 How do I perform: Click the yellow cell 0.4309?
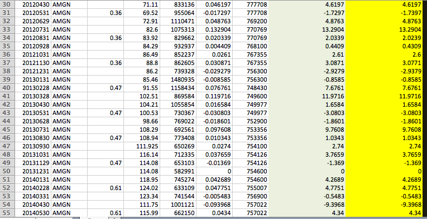coord(384,46)
